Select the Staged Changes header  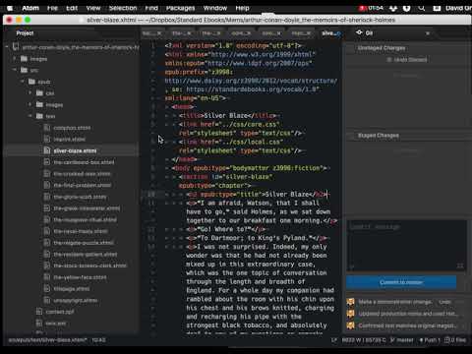[379, 136]
